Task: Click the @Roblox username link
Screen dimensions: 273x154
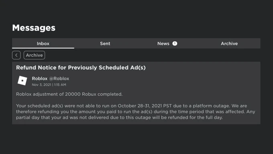Action: tap(59, 78)
